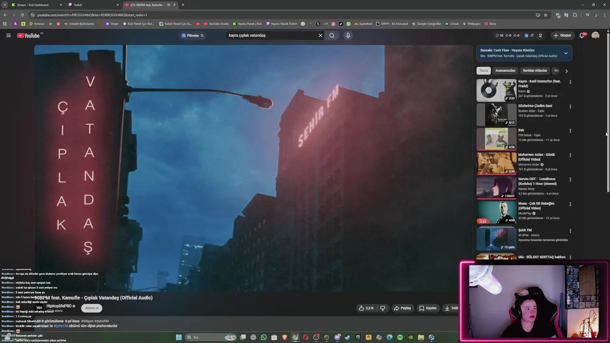Viewport: 610px width, 343px height.
Task: Click the Kaydet save button
Action: coord(427,308)
